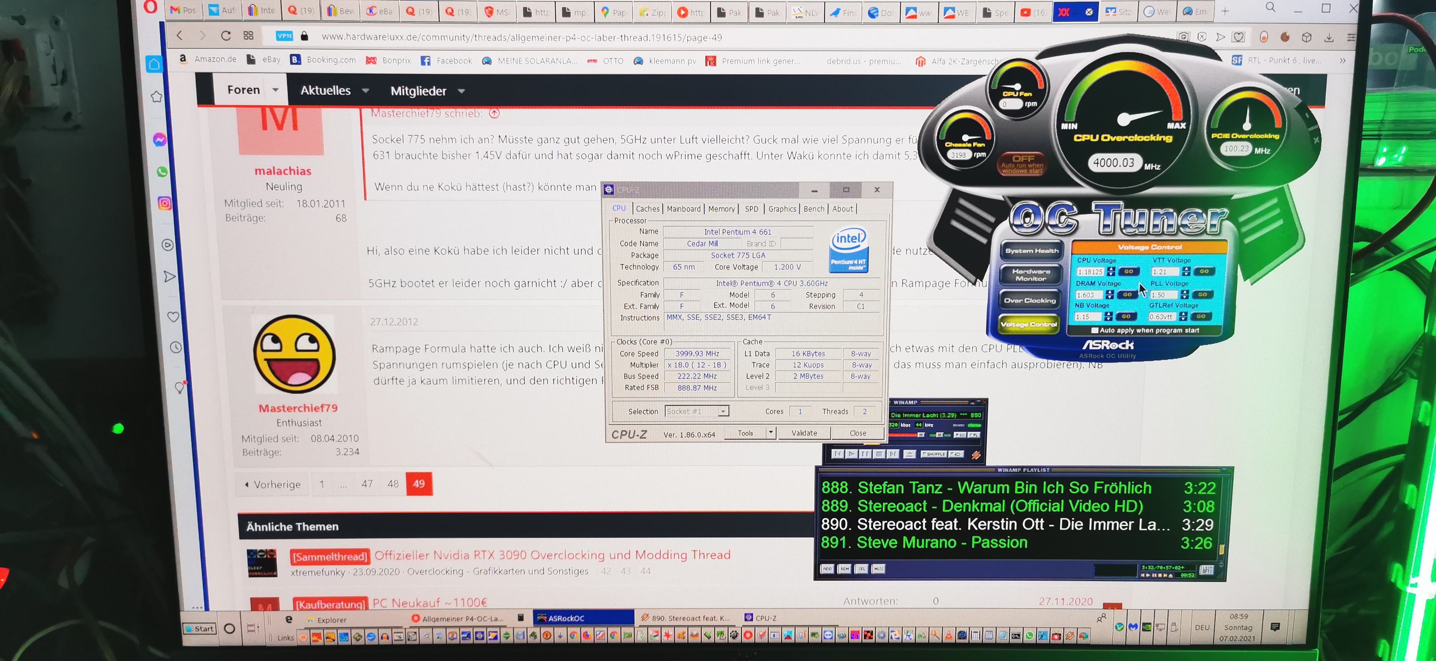Adjust the Winamp balance slider
Screen dimensions: 1436x661
(x=940, y=435)
